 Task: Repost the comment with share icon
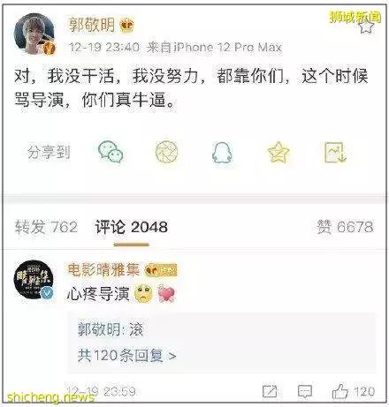click(x=270, y=391)
